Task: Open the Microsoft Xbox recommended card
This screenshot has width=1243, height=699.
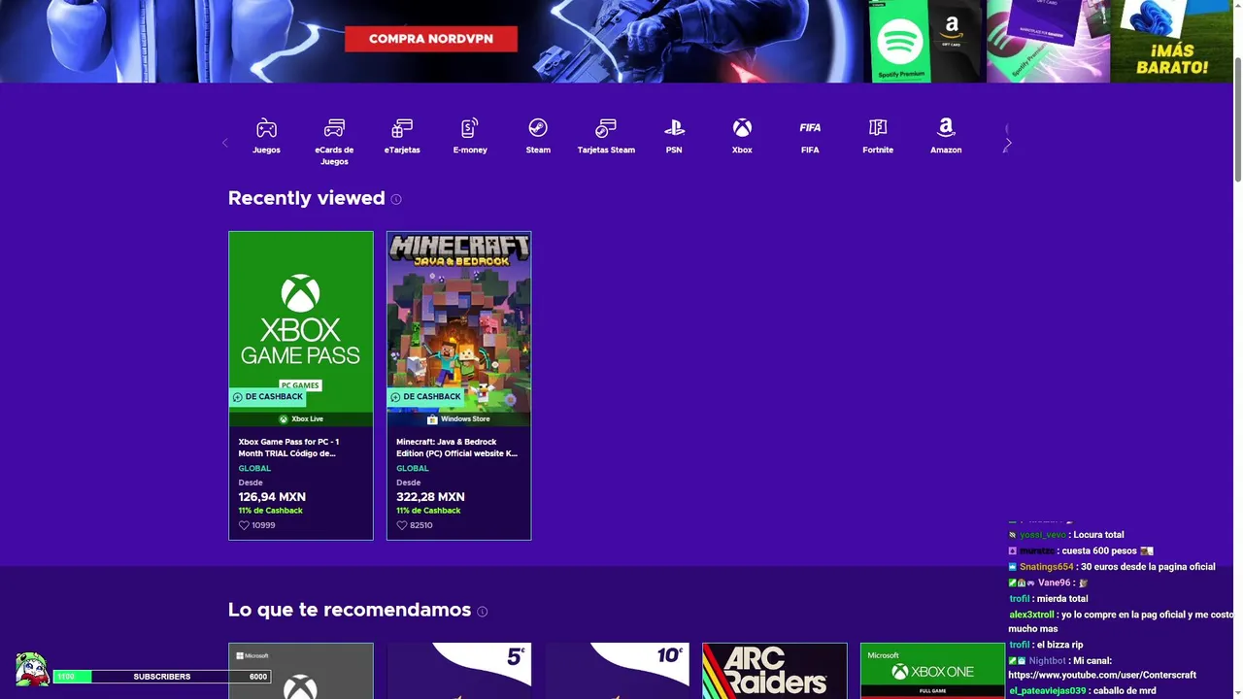Action: click(x=301, y=671)
